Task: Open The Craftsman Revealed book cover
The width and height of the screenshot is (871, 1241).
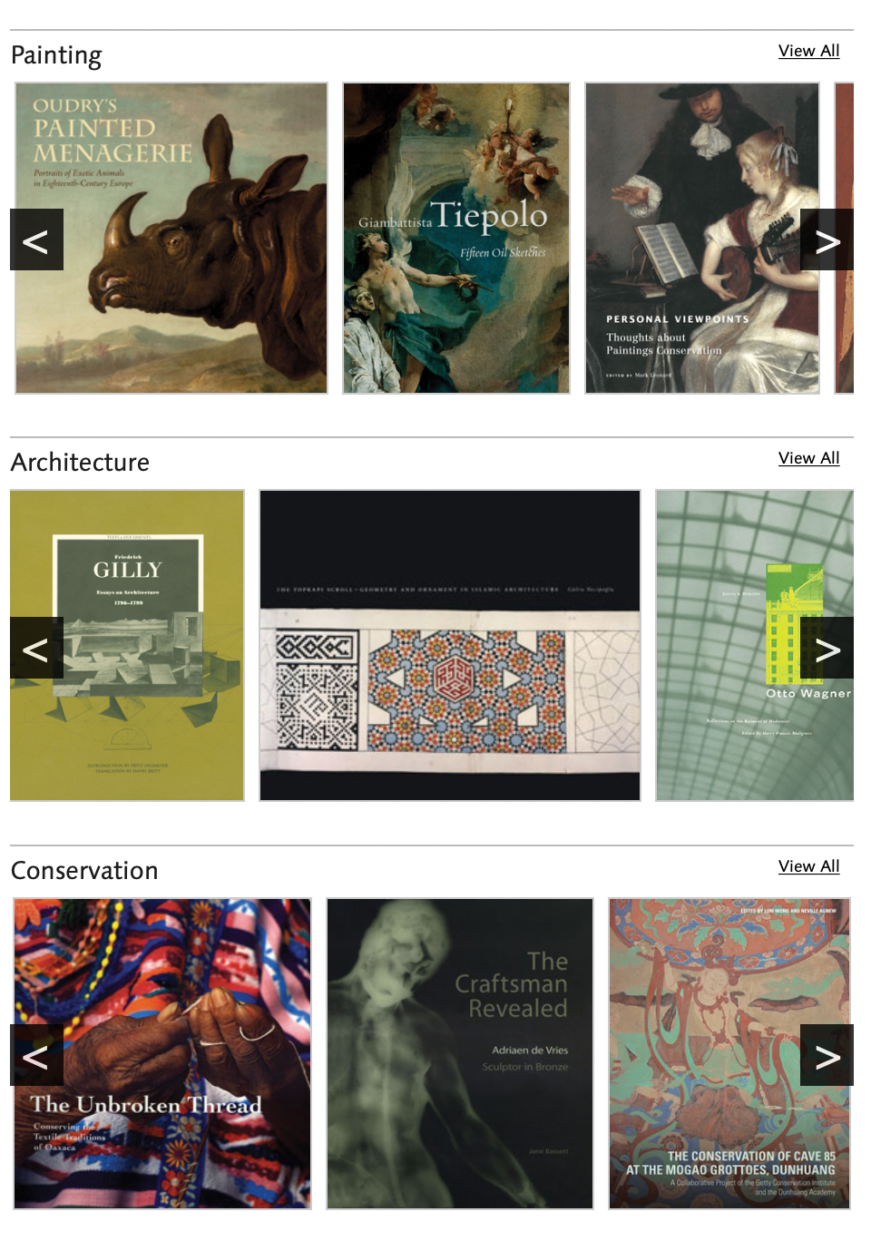Action: [x=460, y=1054]
